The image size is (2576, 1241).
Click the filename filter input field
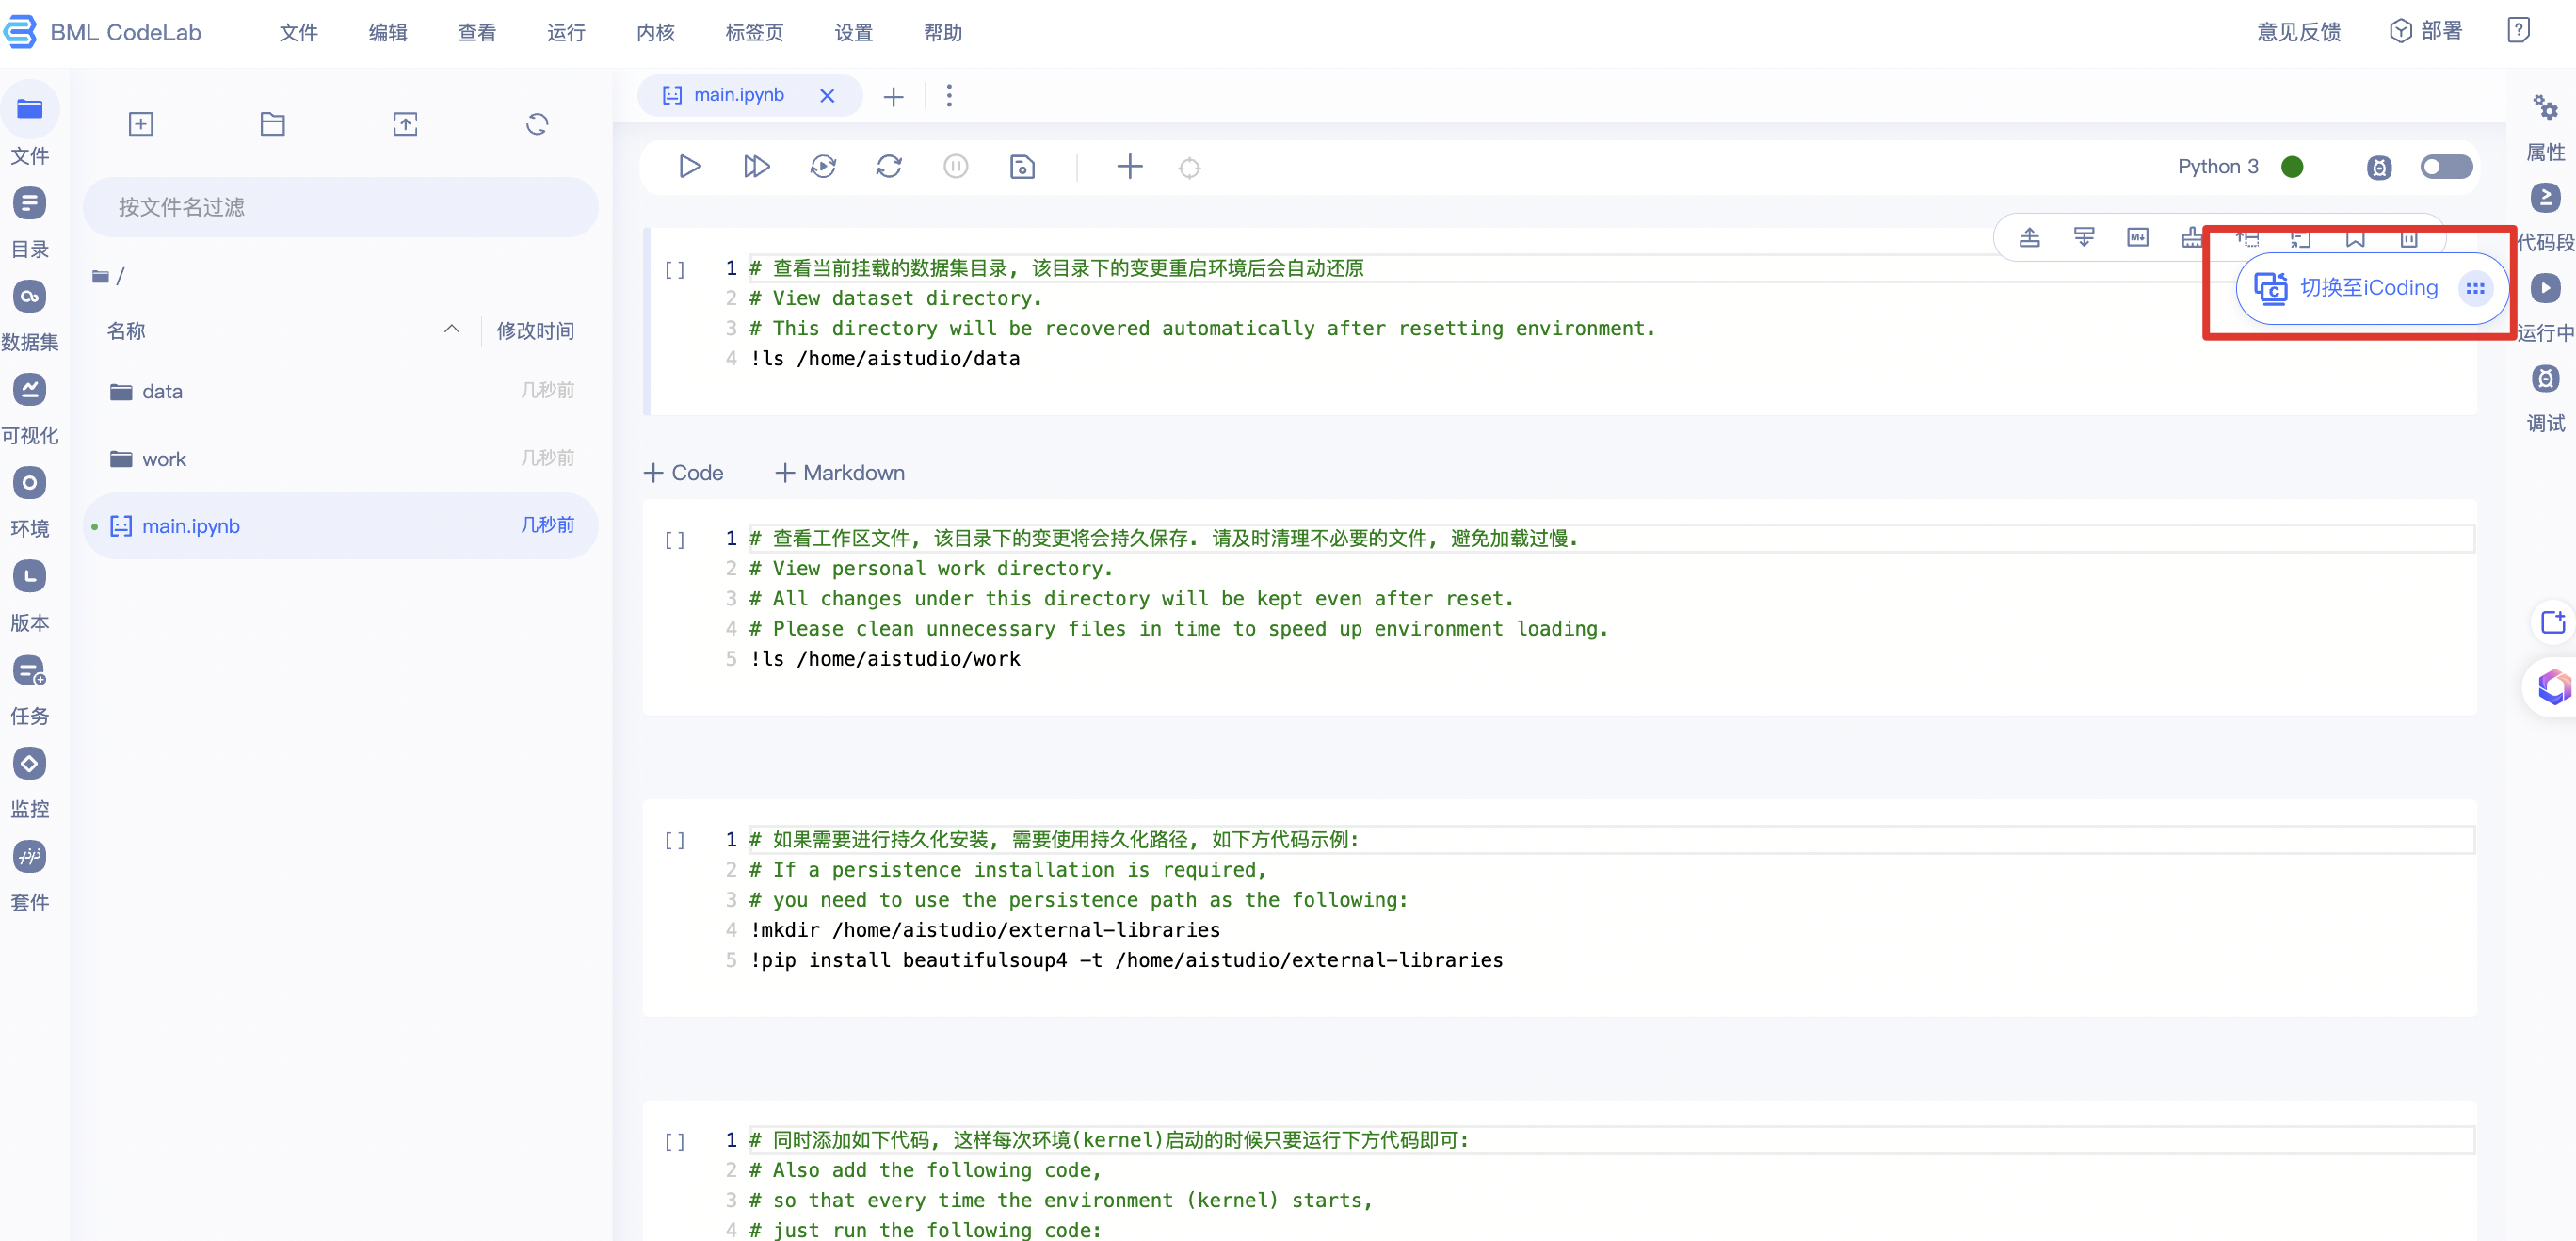click(340, 207)
